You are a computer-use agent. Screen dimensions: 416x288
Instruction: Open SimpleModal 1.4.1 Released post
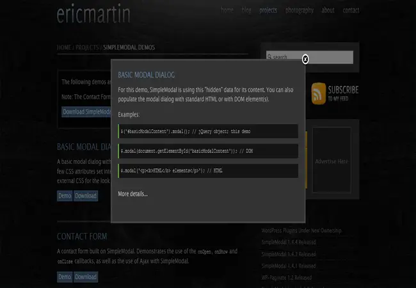[x=289, y=266]
